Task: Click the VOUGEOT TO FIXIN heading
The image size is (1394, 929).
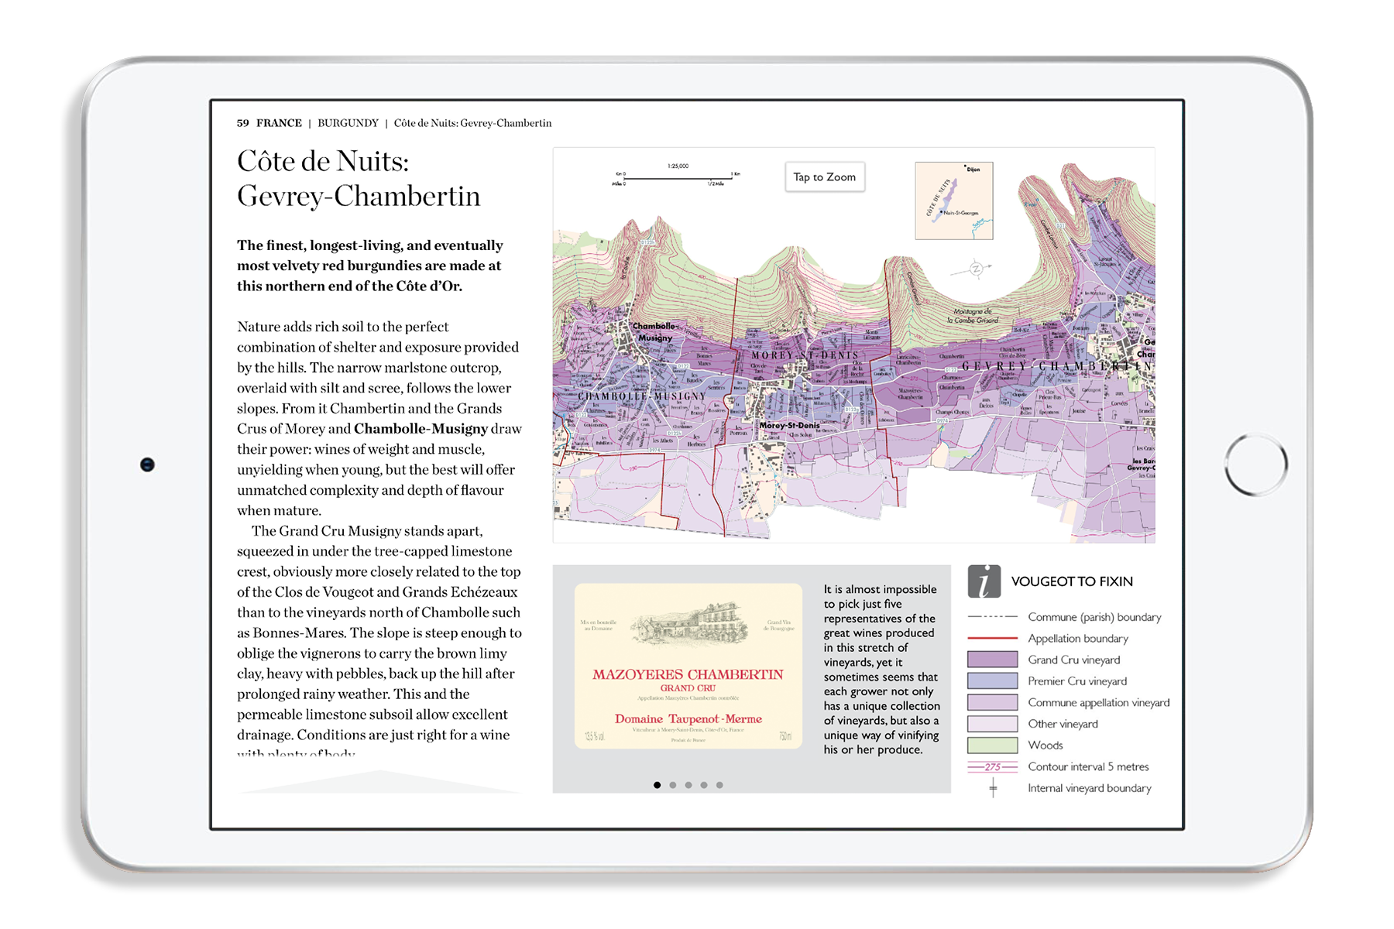Action: pyautogui.click(x=1072, y=581)
